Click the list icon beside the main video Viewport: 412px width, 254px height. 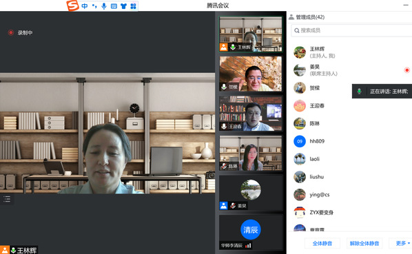[7, 199]
